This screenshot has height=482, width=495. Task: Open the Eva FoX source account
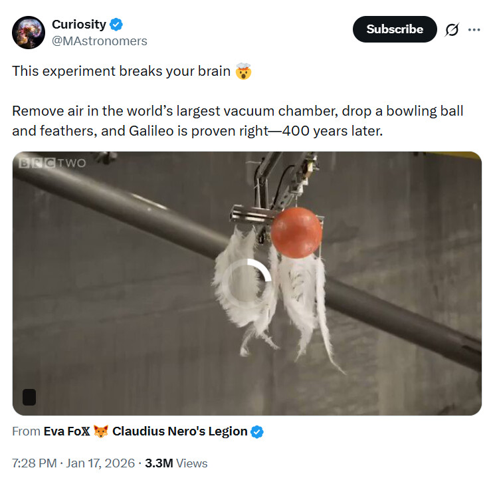(x=66, y=431)
